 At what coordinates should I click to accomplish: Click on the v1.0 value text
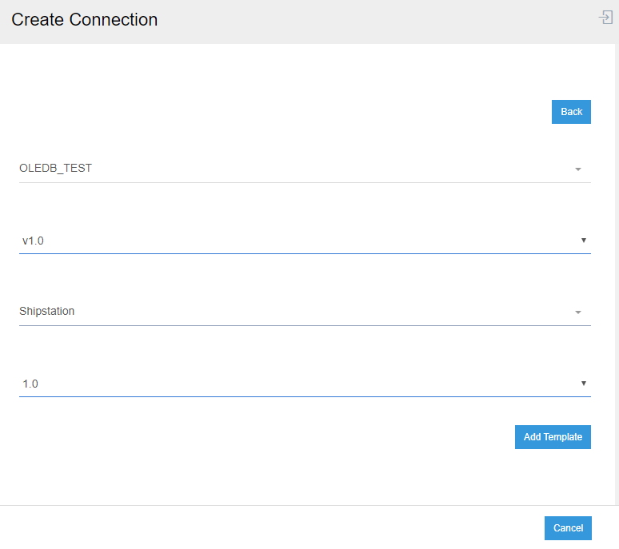(x=33, y=241)
